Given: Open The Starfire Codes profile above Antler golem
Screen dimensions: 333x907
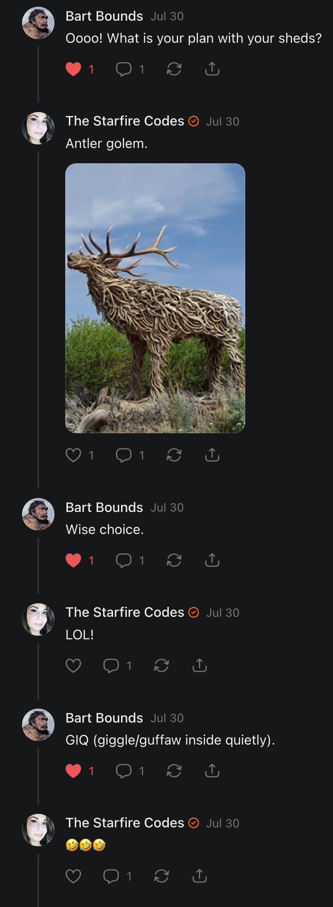Looking at the screenshot, I should [x=125, y=121].
